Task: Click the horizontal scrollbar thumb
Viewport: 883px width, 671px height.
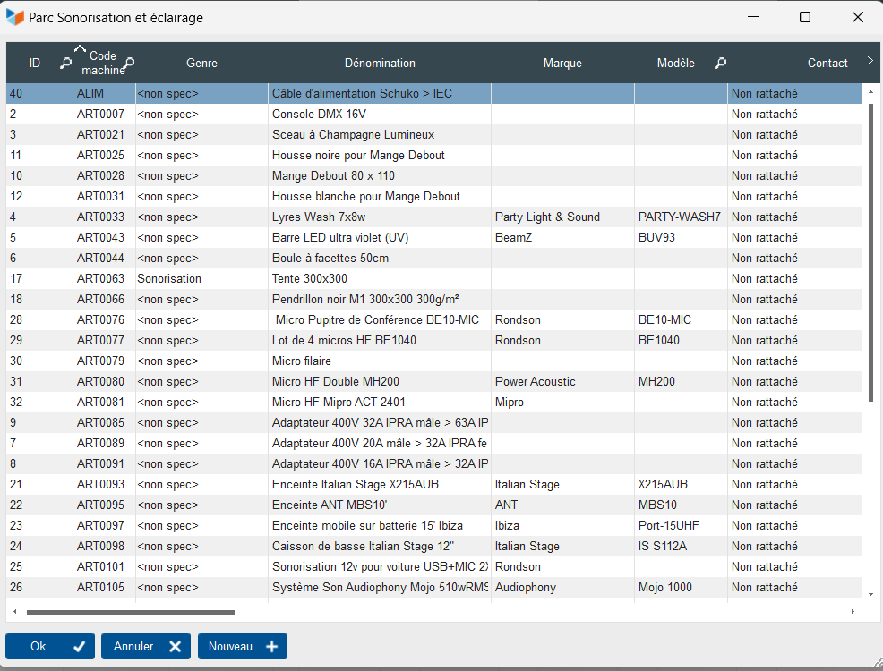Action: coord(130,612)
